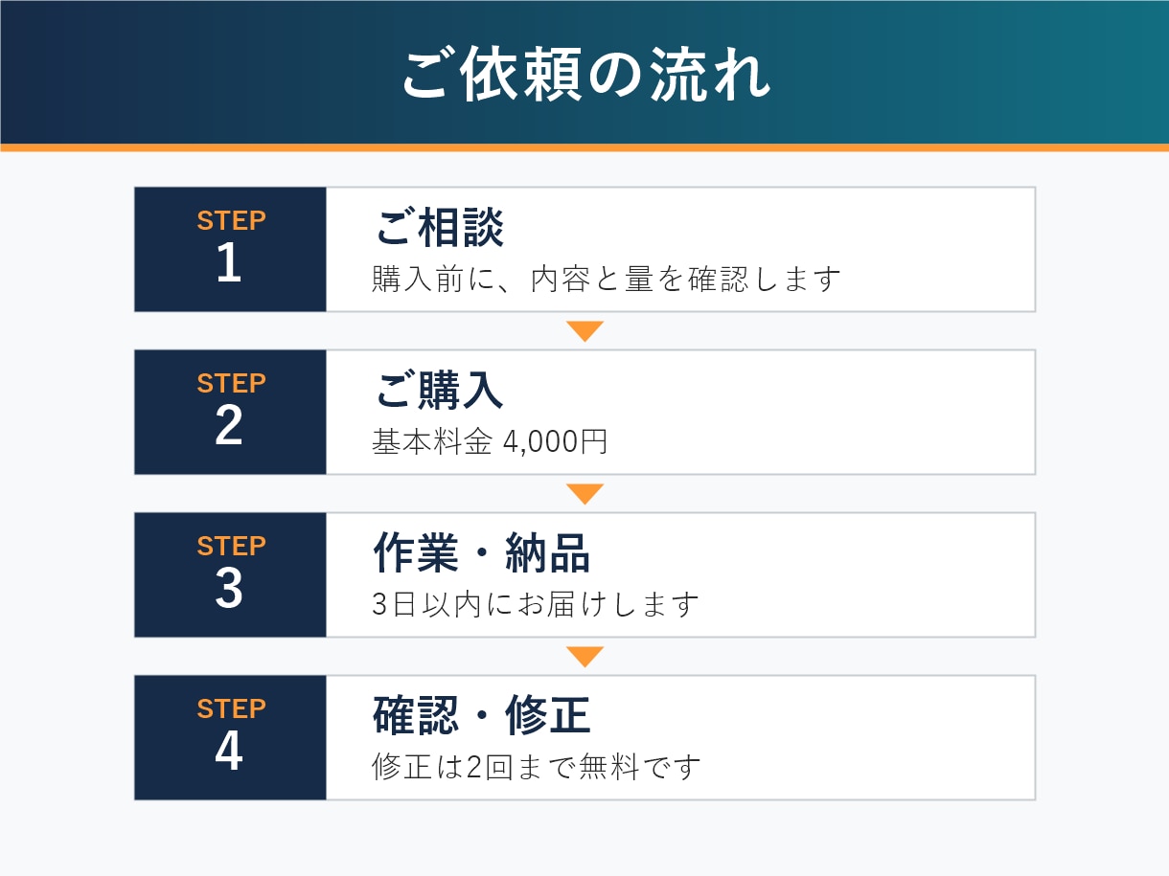Select the STEP 3 number block
Image resolution: width=1169 pixels, height=876 pixels.
click(x=230, y=574)
